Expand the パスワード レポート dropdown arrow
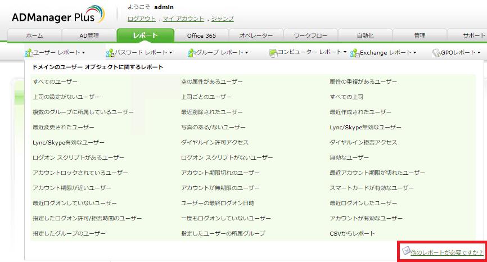 (170, 53)
